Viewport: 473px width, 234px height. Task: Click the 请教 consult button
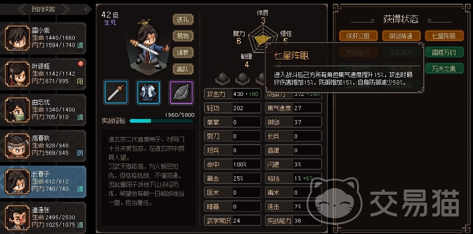183,52
